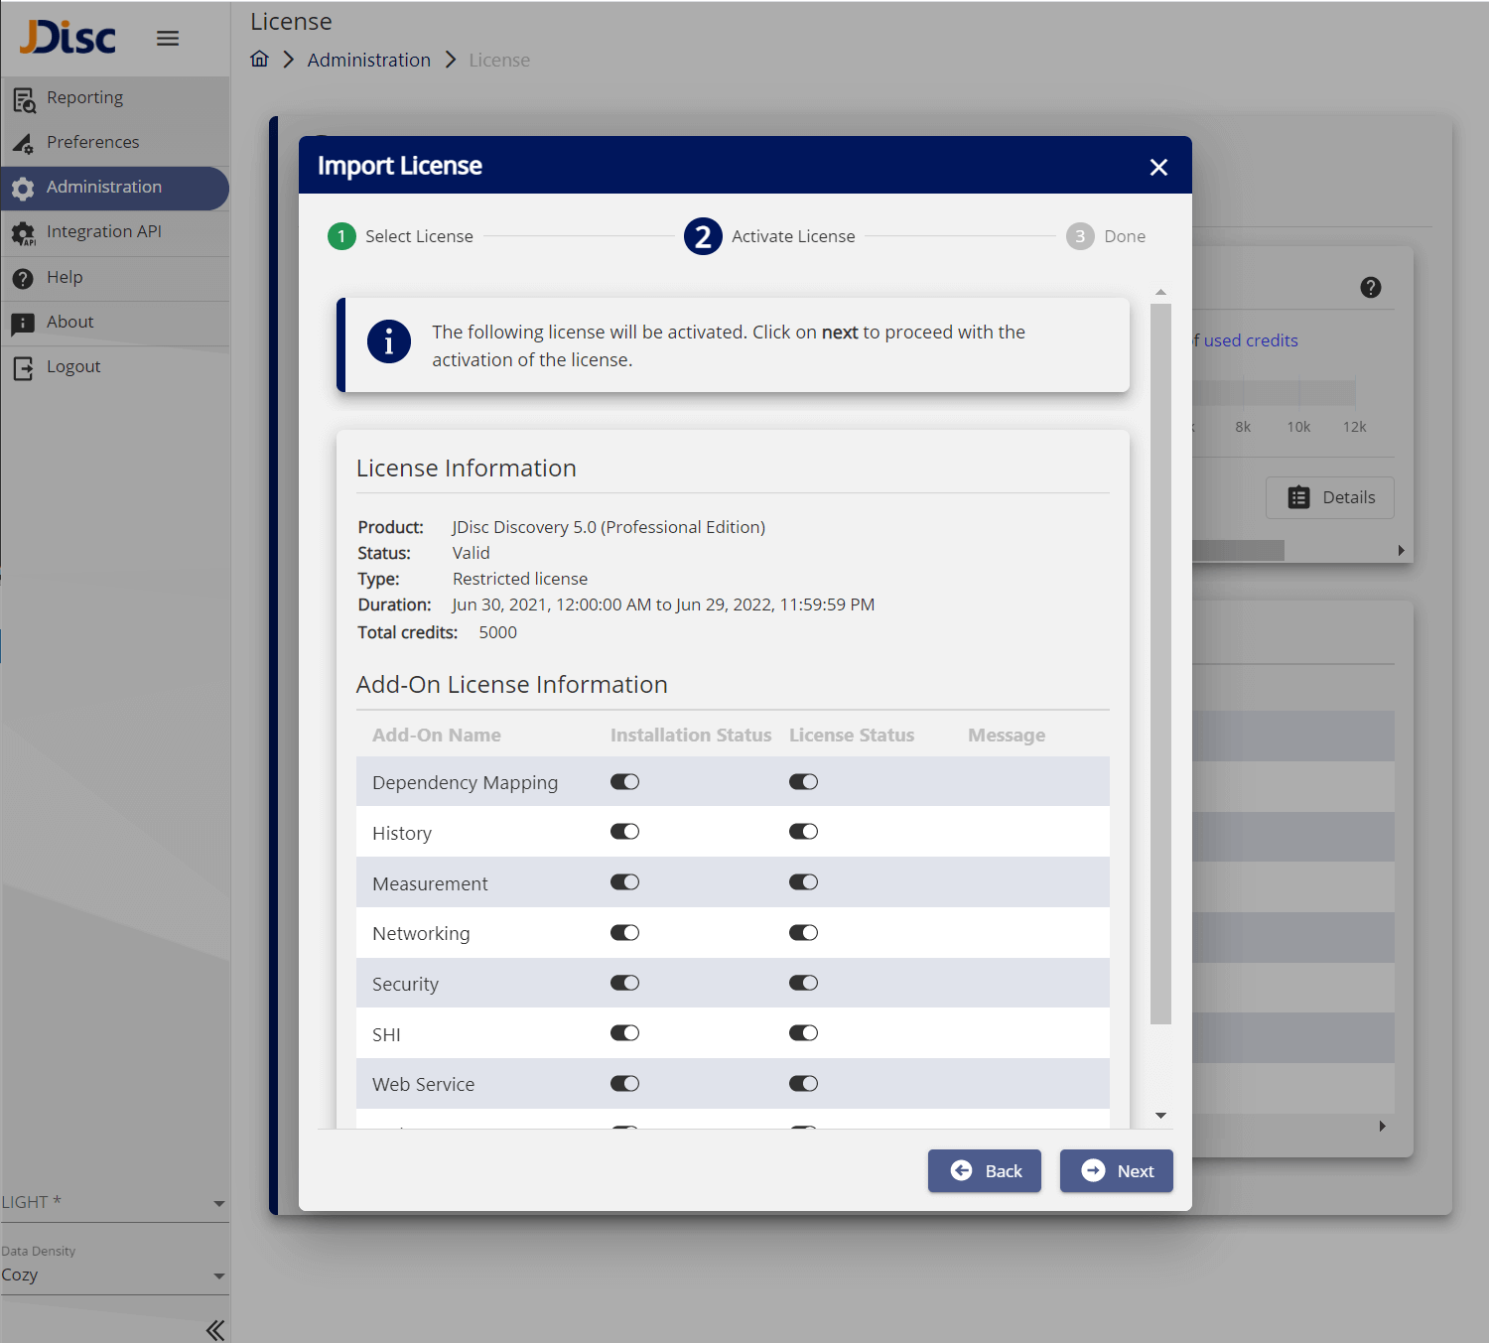The width and height of the screenshot is (1489, 1343).
Task: Go Back to Select License step
Action: pyautogui.click(x=984, y=1171)
